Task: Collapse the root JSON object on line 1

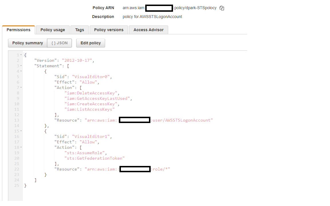Action: pos(20,55)
